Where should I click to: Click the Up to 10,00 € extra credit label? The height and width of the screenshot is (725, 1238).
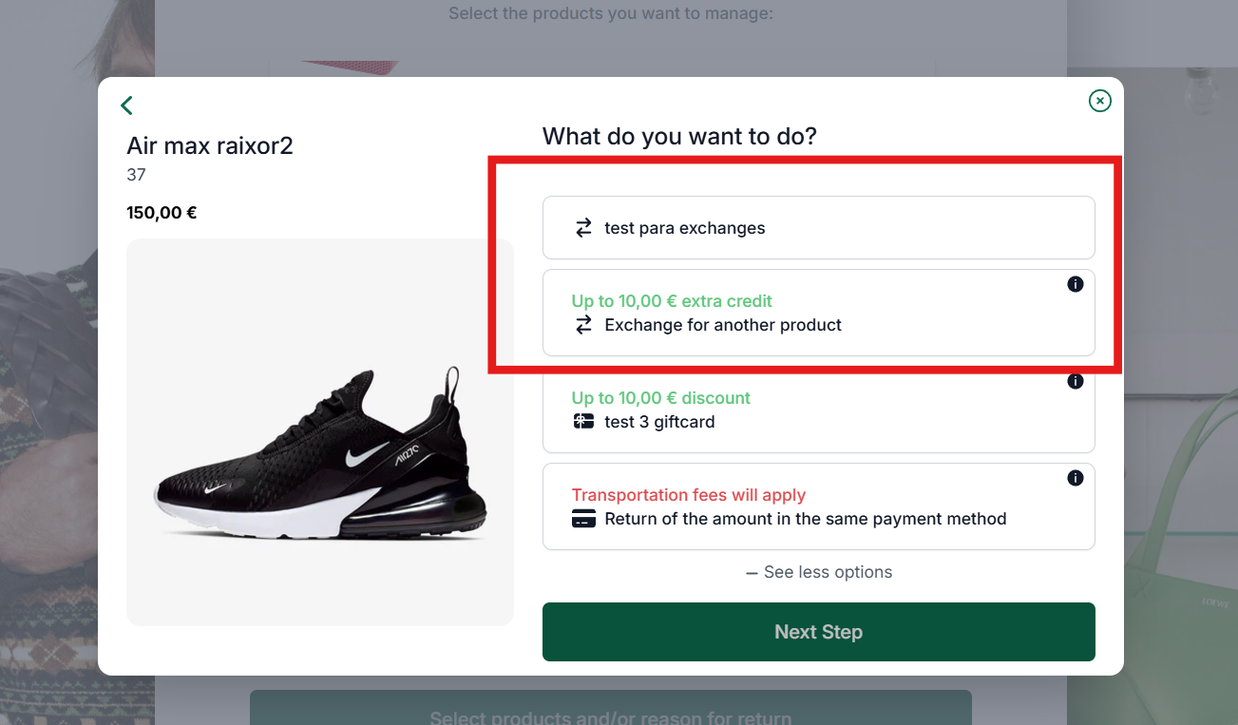pyautogui.click(x=672, y=301)
